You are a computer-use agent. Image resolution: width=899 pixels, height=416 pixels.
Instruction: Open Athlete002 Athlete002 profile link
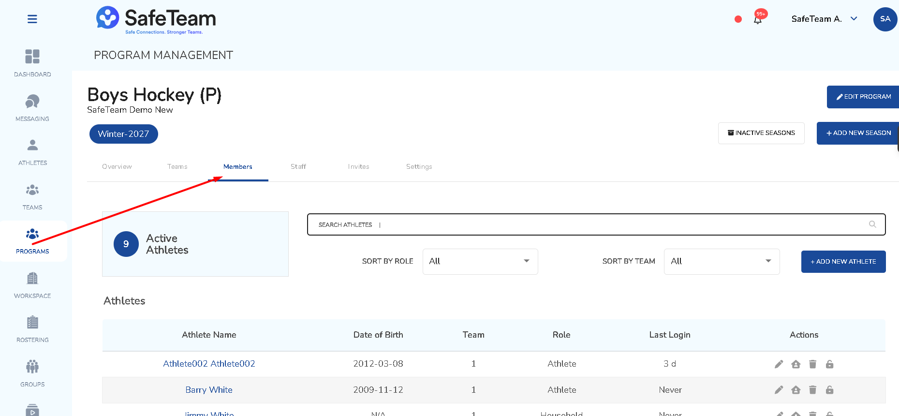pos(209,364)
